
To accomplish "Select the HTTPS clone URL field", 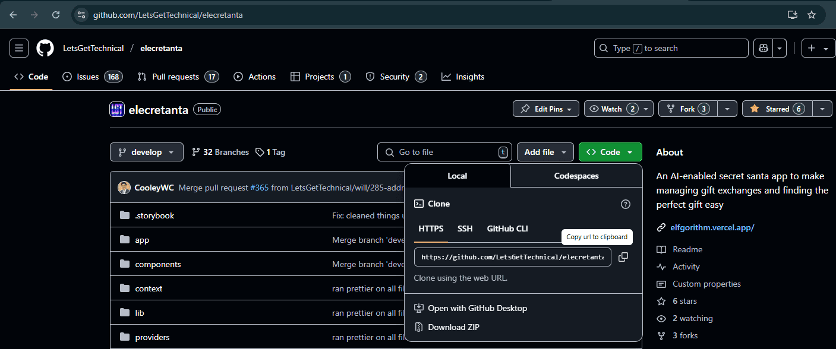I will [513, 257].
